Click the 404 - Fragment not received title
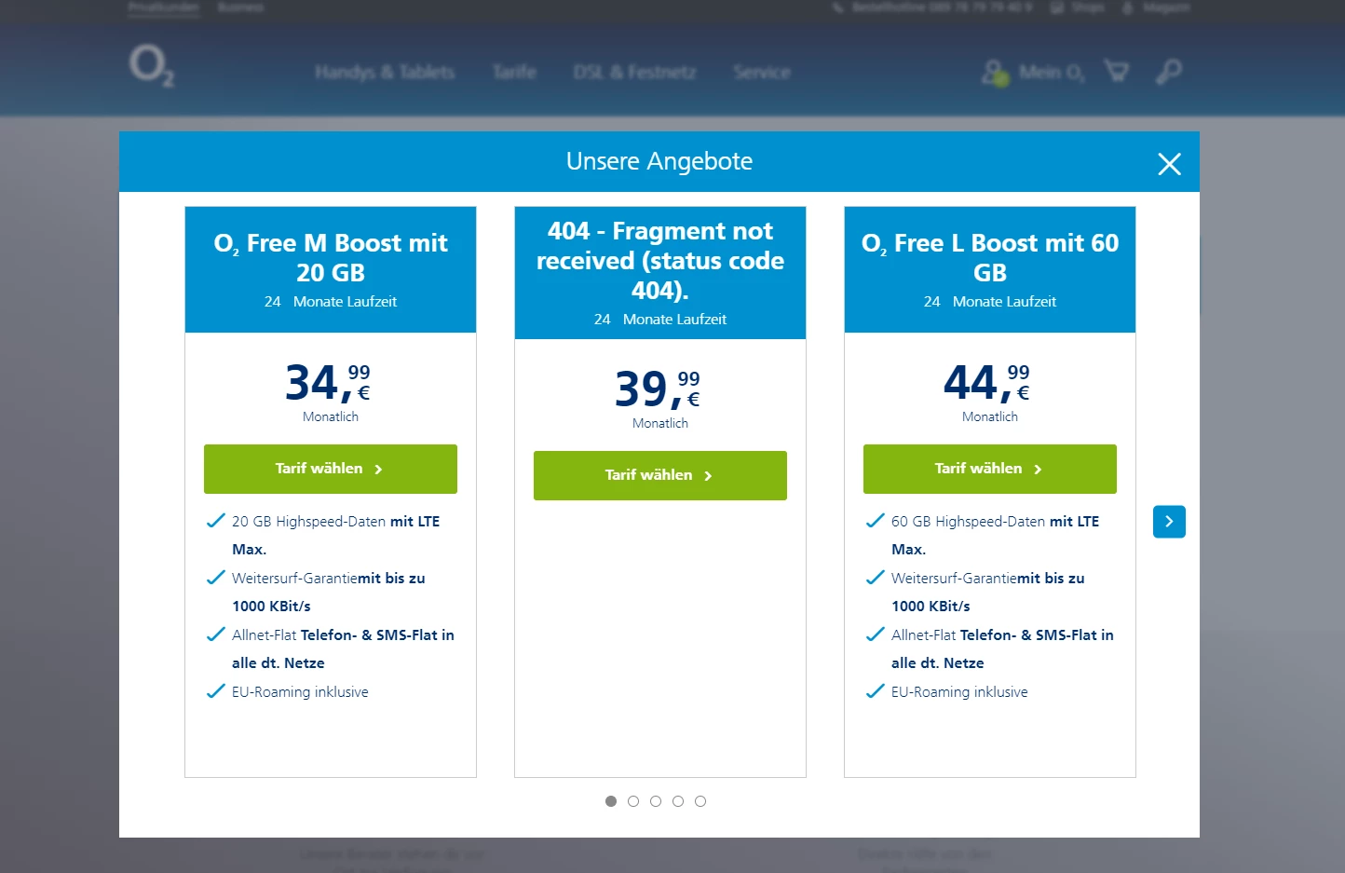The image size is (1345, 873). click(x=660, y=261)
